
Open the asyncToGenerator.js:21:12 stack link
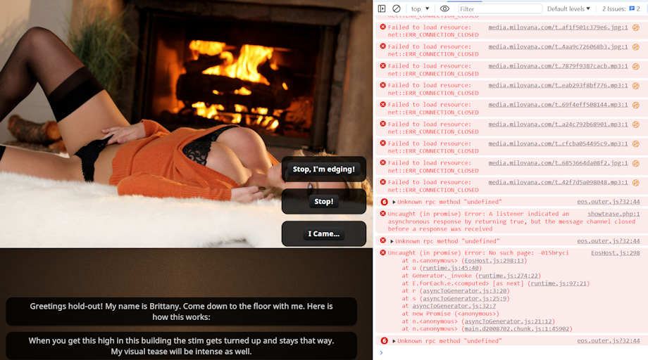508,321
